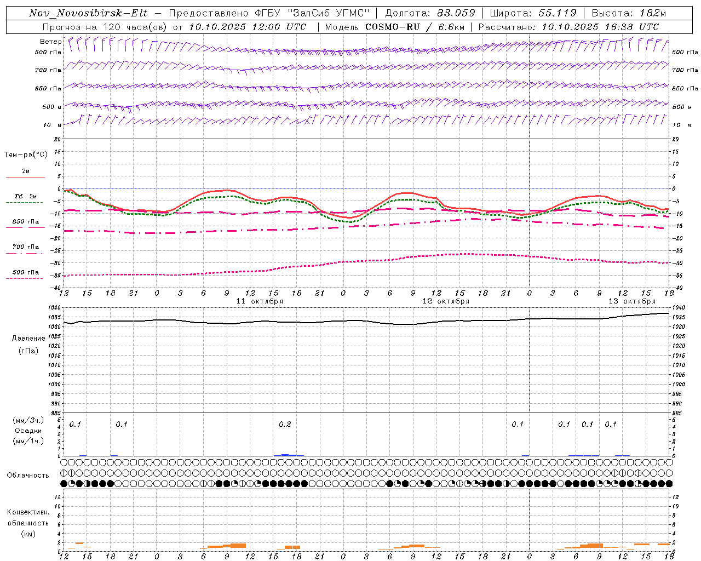Click the "Давление" pressure chart label
Screen dimensions: 701x561
28,339
